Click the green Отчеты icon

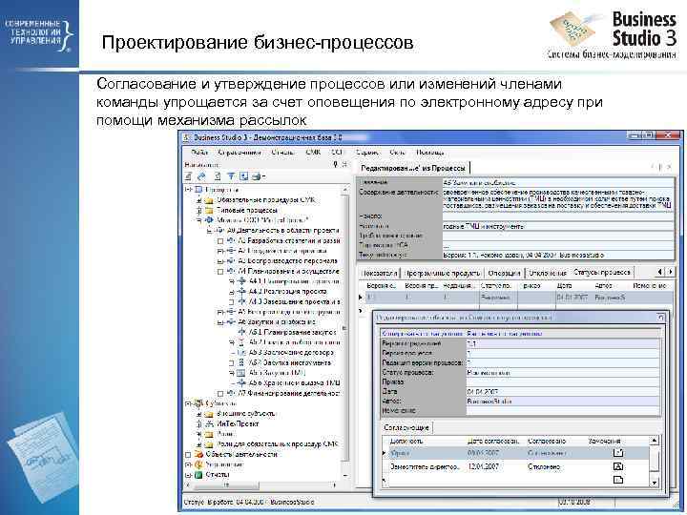click(x=198, y=475)
